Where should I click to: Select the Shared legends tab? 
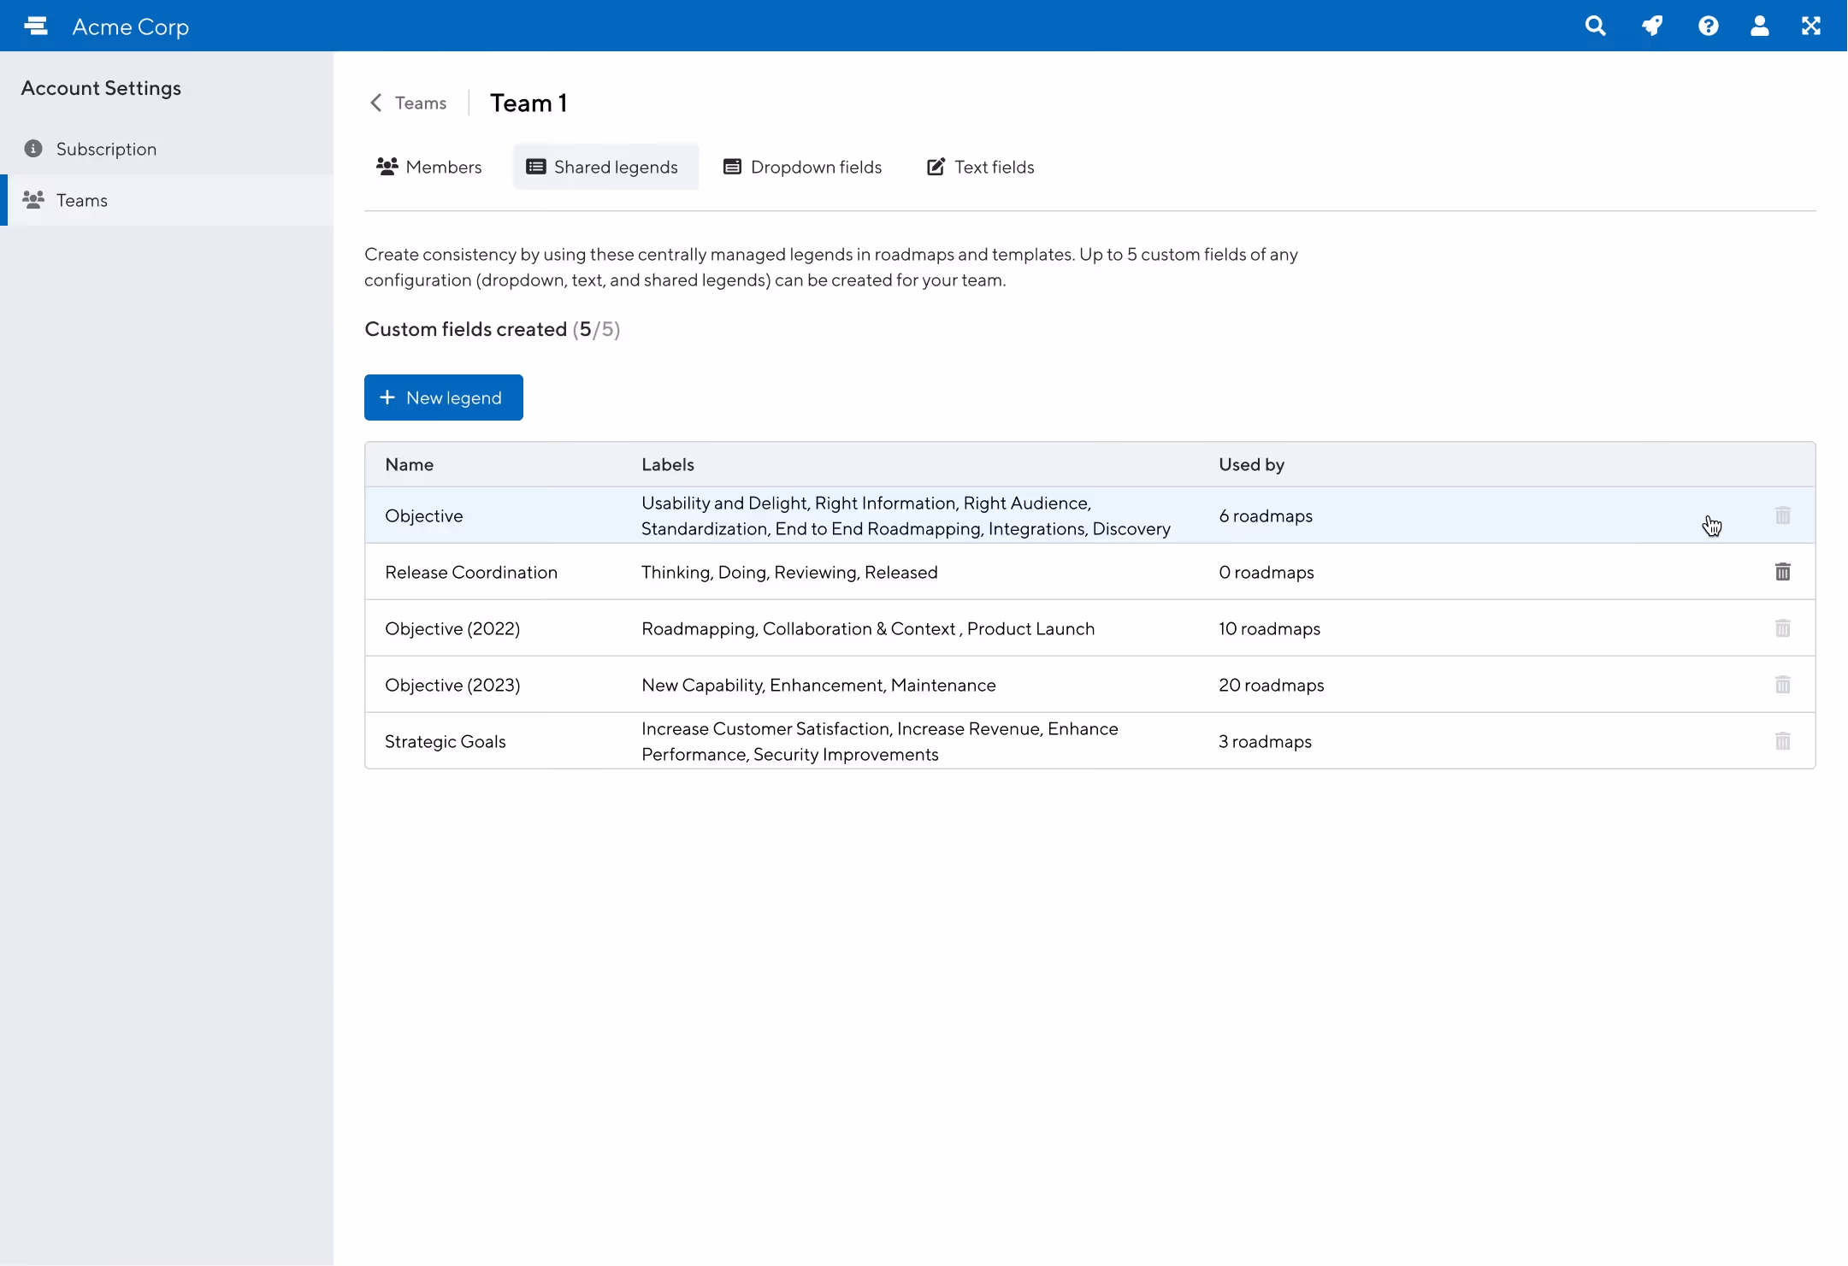click(x=604, y=167)
